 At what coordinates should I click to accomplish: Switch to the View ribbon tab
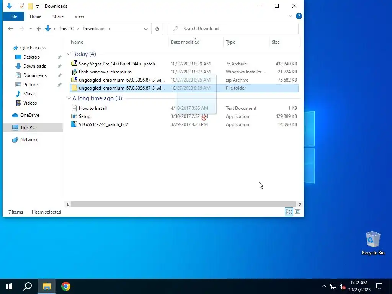tap(79, 16)
